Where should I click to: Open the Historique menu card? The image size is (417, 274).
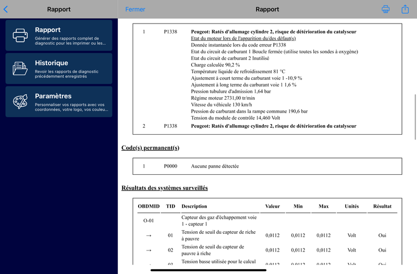point(59,68)
